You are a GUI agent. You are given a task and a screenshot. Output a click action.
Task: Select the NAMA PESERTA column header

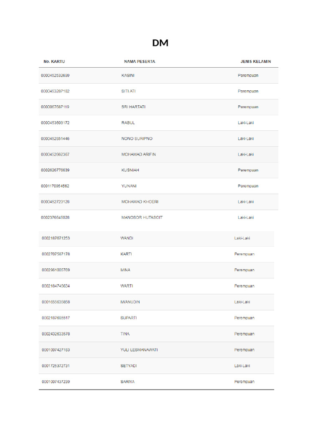coord(140,61)
